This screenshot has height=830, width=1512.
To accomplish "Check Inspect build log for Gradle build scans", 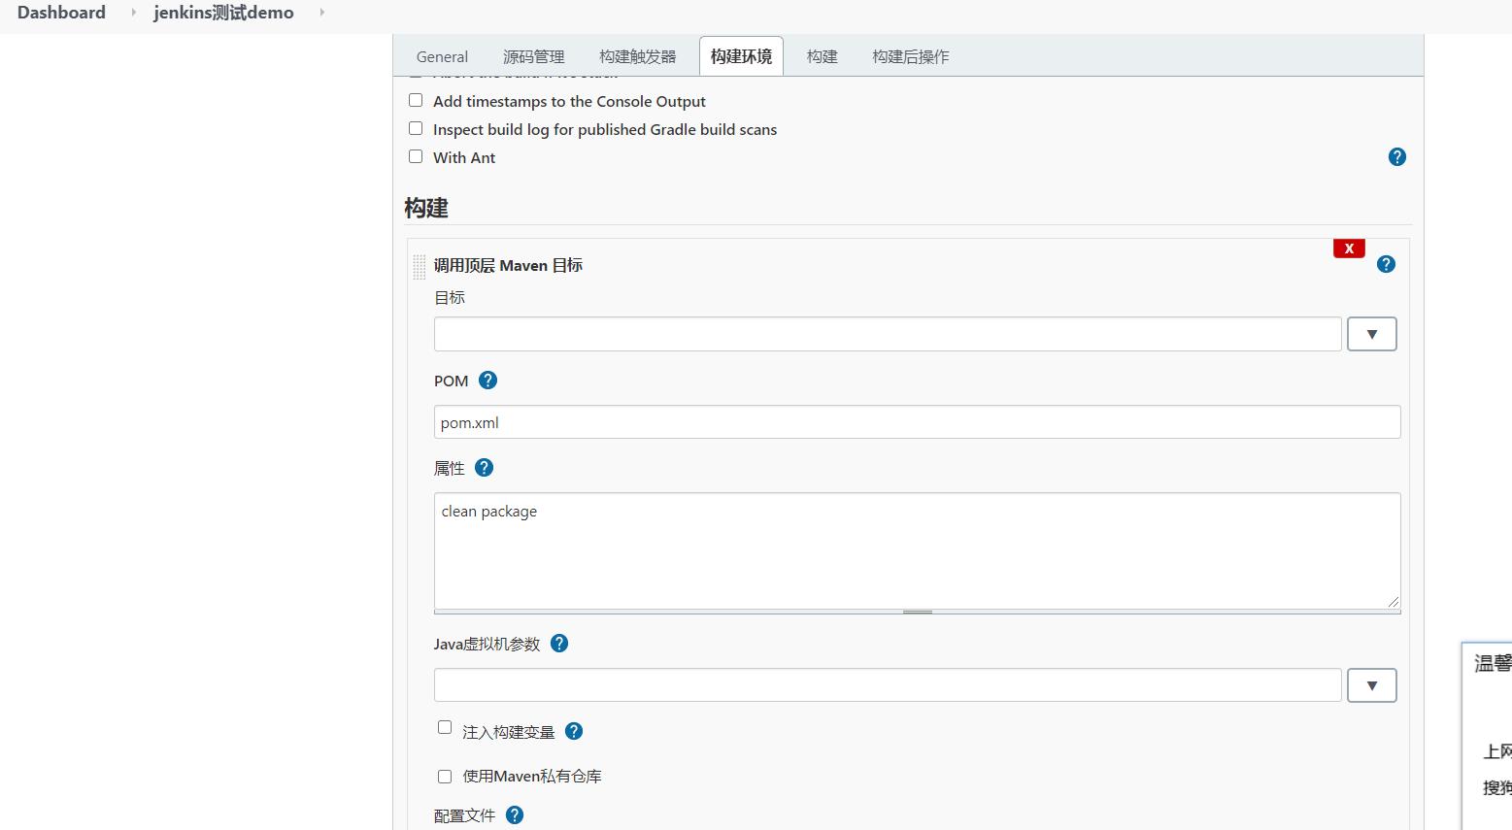I will point(416,128).
